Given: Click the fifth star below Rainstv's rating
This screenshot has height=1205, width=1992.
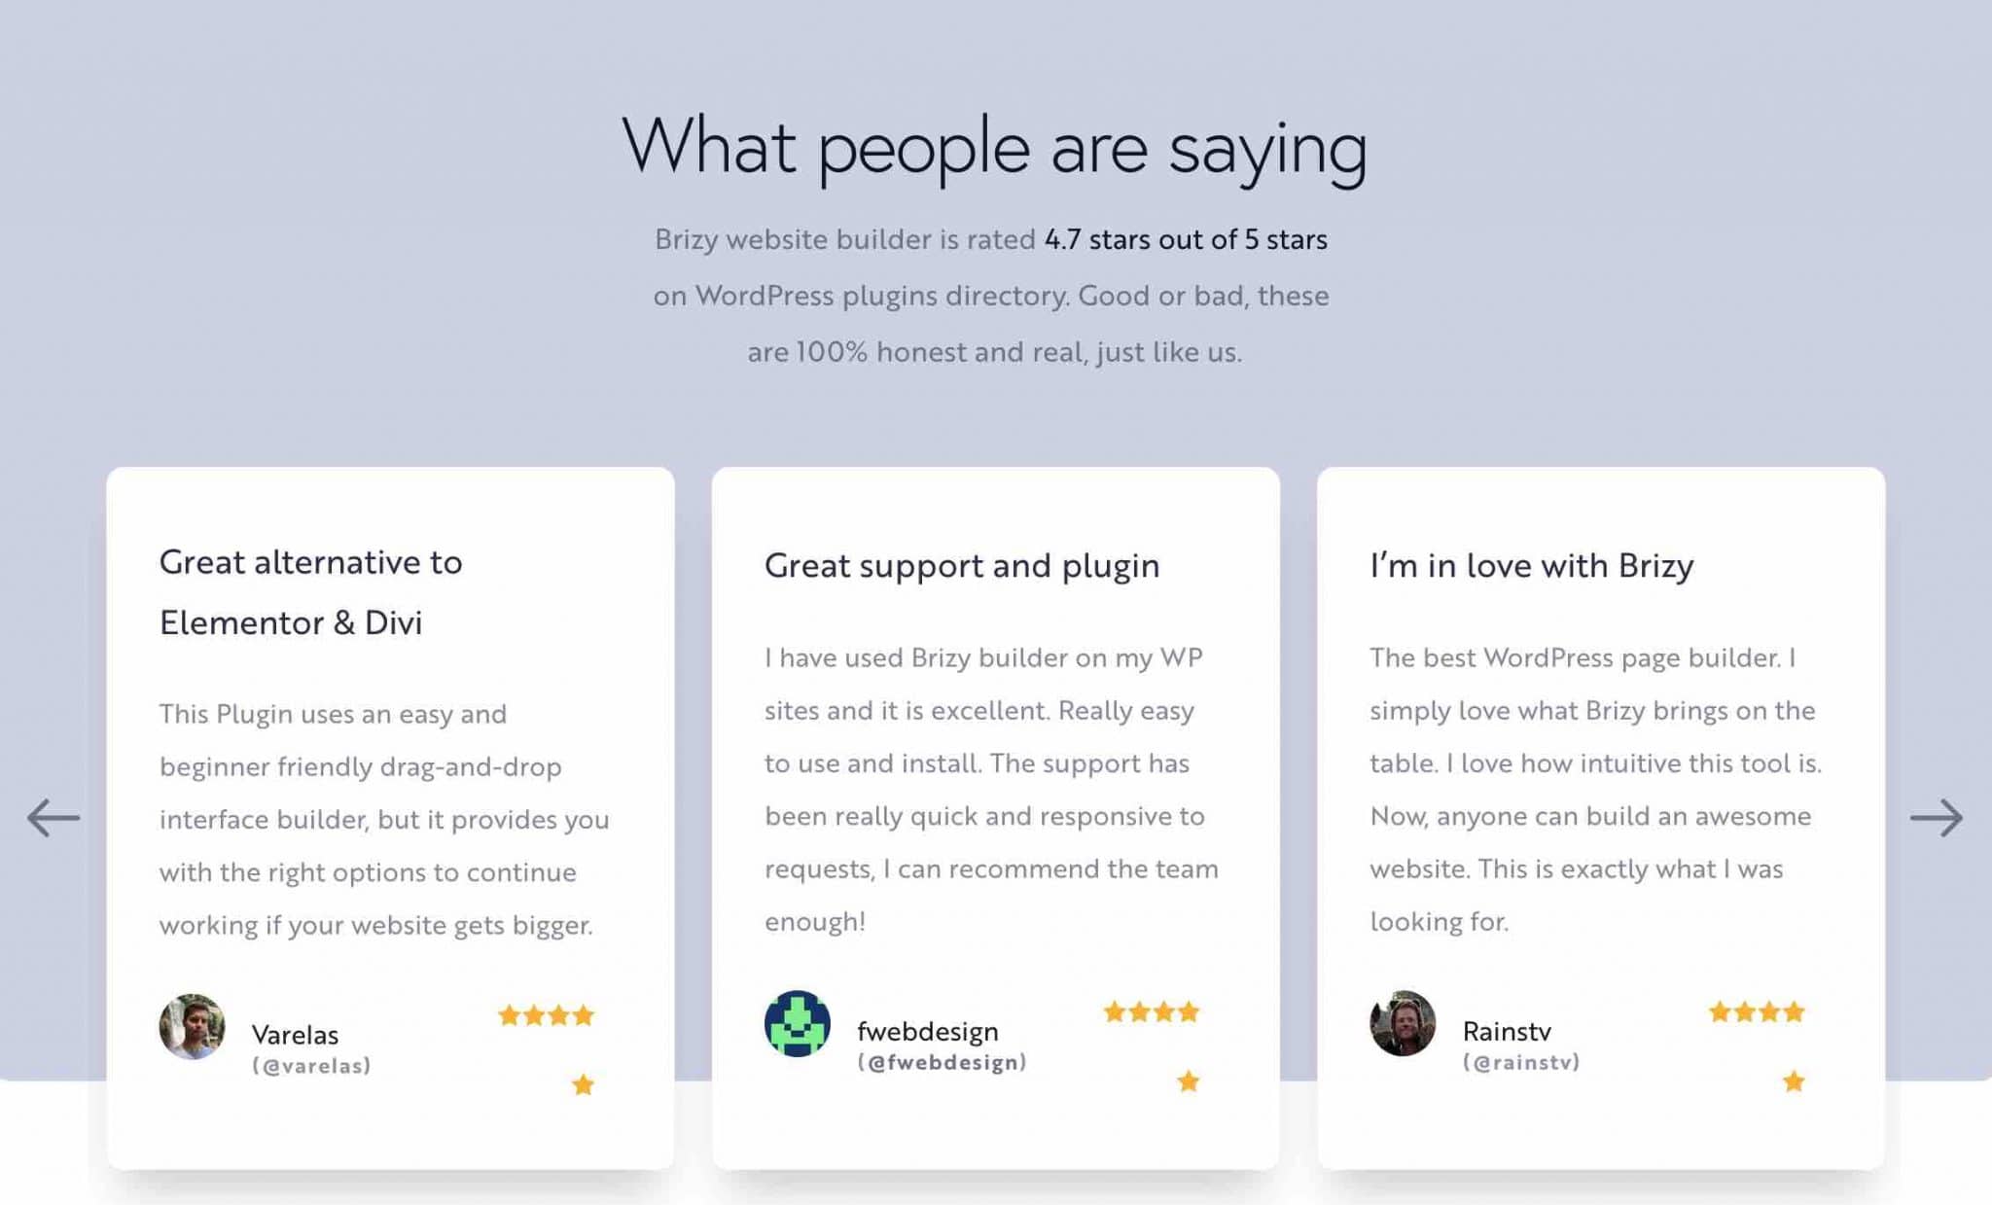Looking at the screenshot, I should click(1794, 1081).
